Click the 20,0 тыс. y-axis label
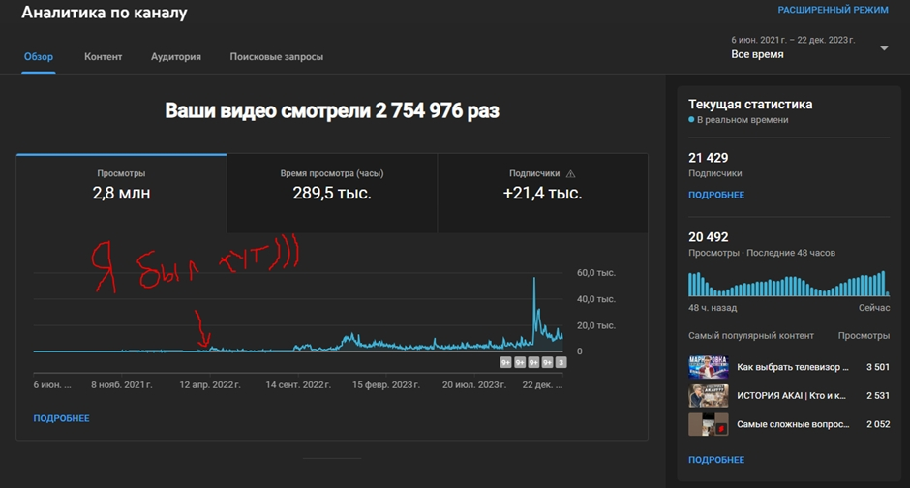 [596, 325]
